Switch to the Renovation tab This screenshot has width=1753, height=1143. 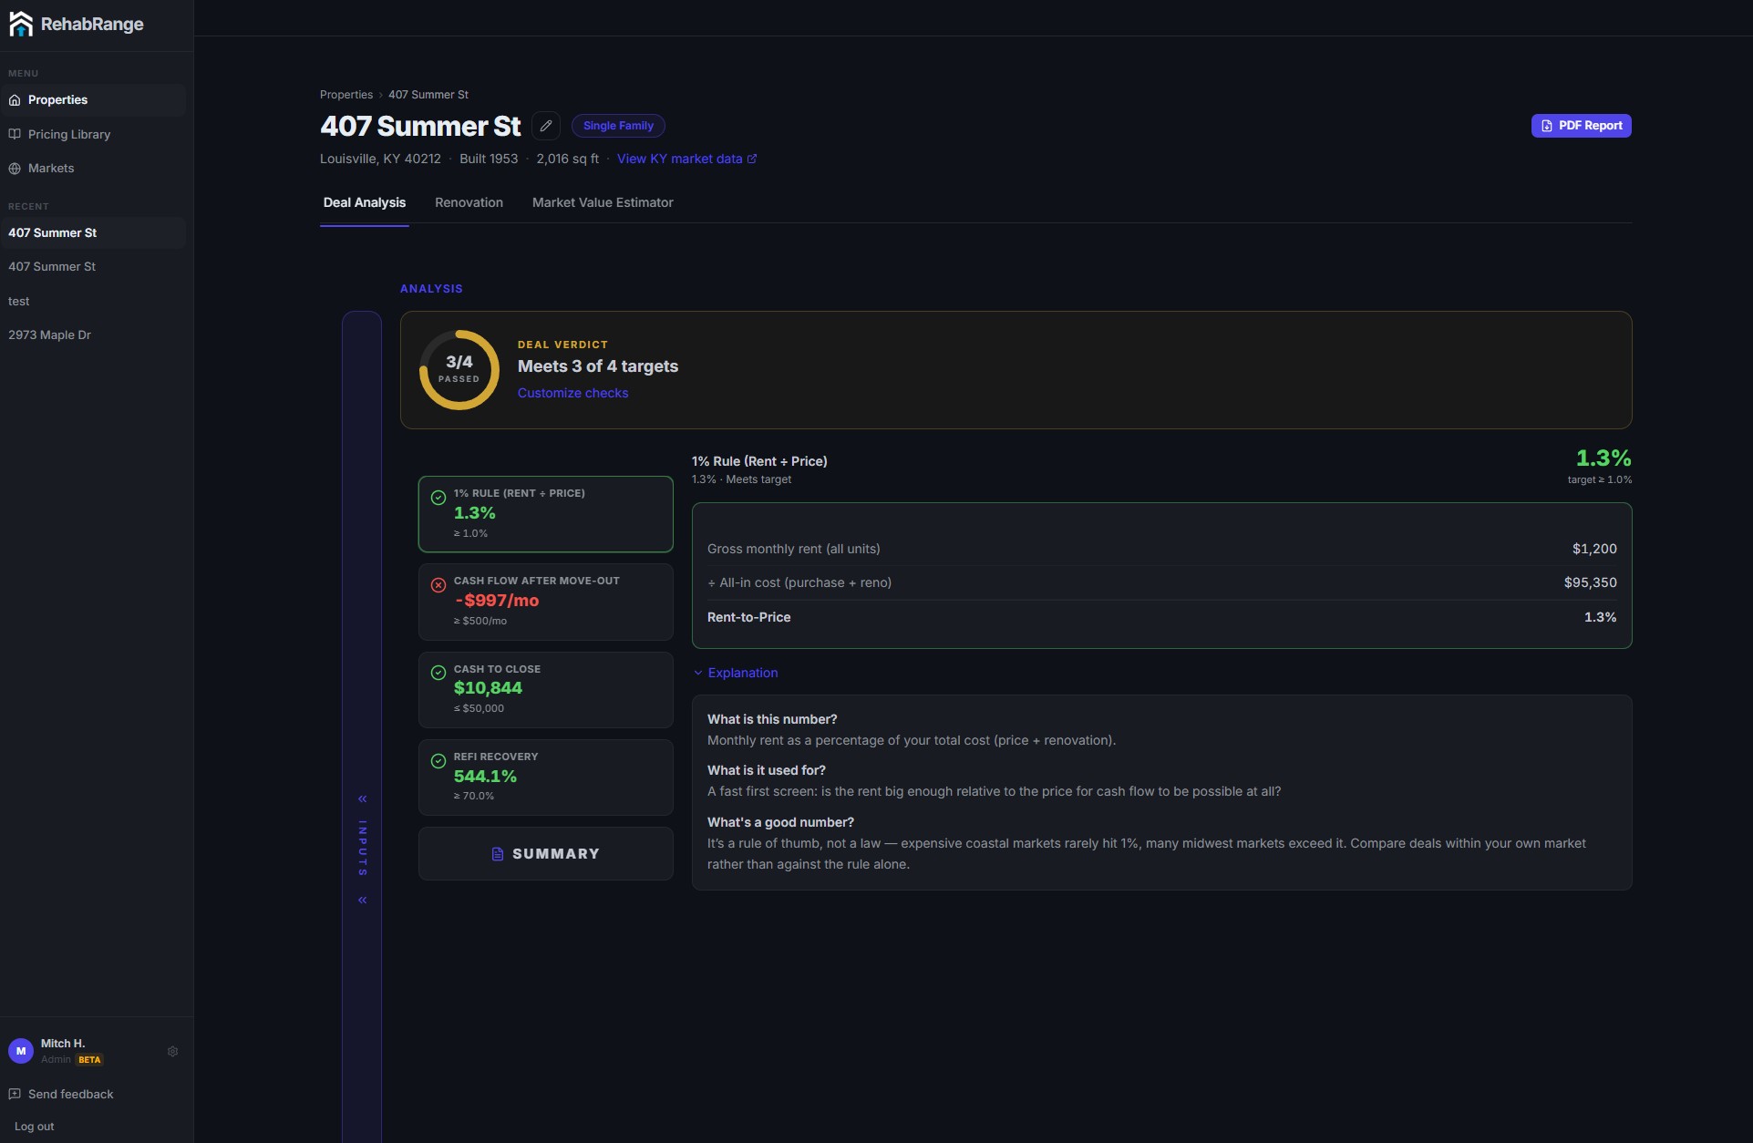(469, 202)
